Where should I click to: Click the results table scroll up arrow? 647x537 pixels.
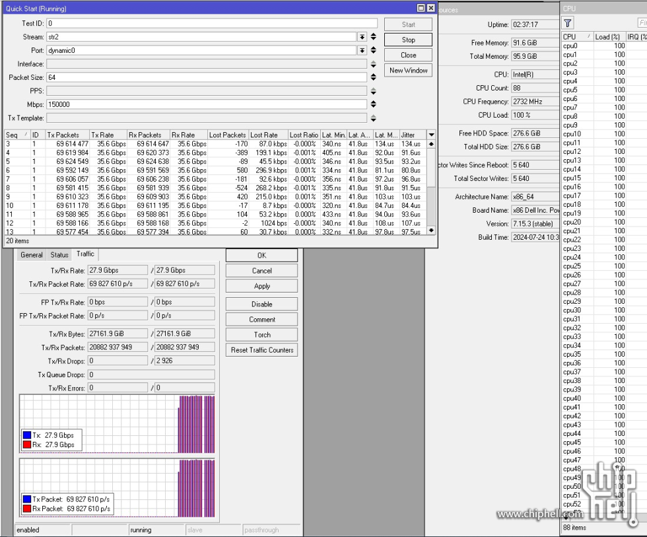point(431,144)
